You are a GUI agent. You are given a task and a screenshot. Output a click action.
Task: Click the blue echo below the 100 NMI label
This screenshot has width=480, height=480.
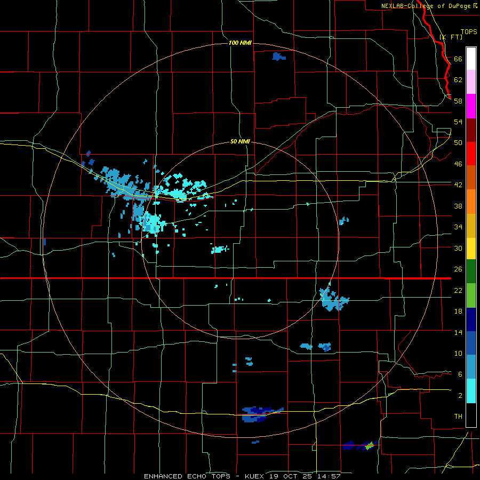(279, 57)
